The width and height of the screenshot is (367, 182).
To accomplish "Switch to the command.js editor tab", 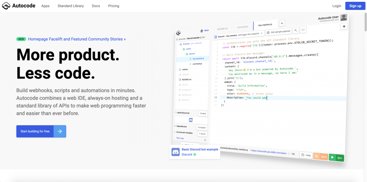I will coord(242,26).
